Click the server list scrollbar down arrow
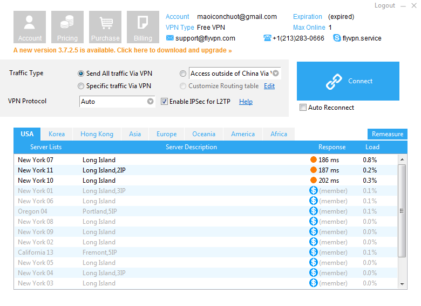The image size is (421, 306). point(403,284)
